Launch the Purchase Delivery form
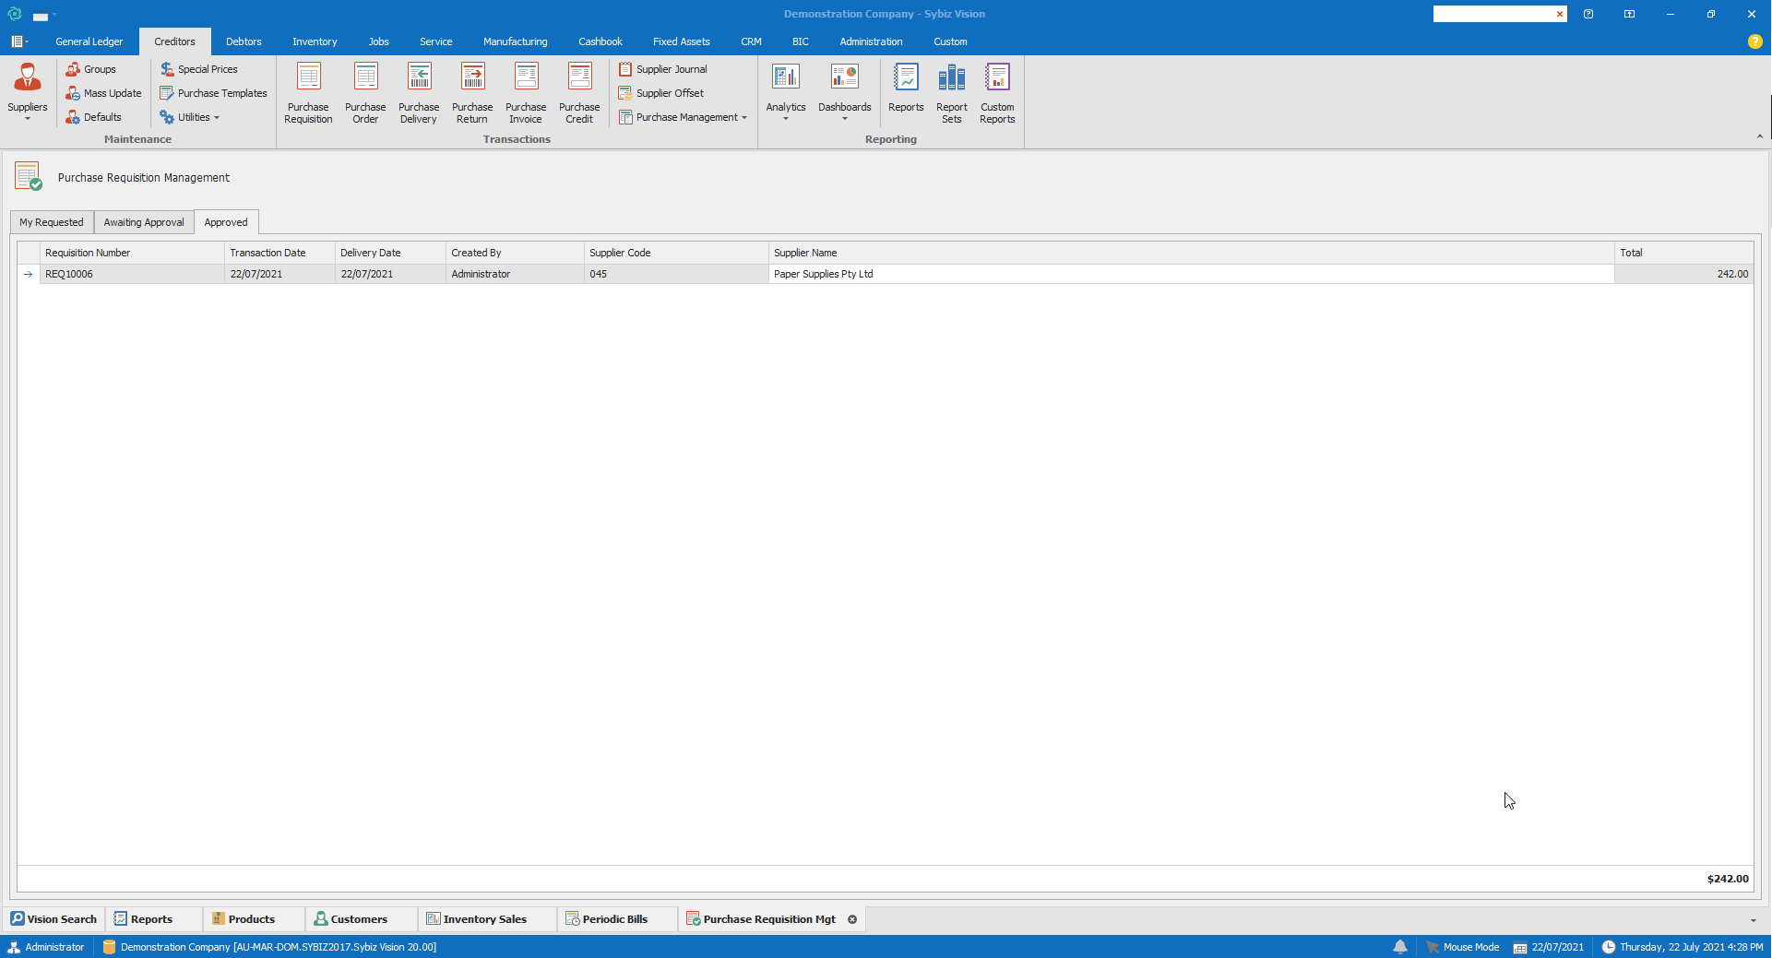Screen dimensions: 1772x958 pos(419,92)
